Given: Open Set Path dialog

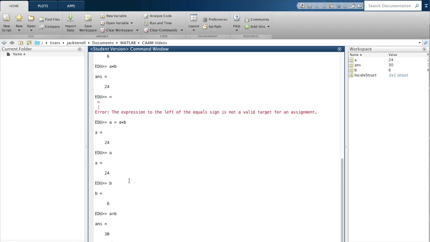Looking at the screenshot, I should [x=212, y=27].
